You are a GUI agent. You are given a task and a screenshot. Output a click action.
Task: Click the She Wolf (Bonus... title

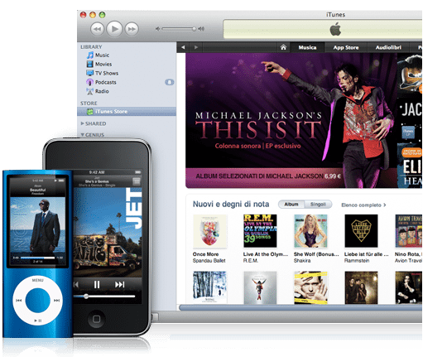coord(316,254)
